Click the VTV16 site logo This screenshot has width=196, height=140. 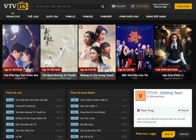(16, 6)
